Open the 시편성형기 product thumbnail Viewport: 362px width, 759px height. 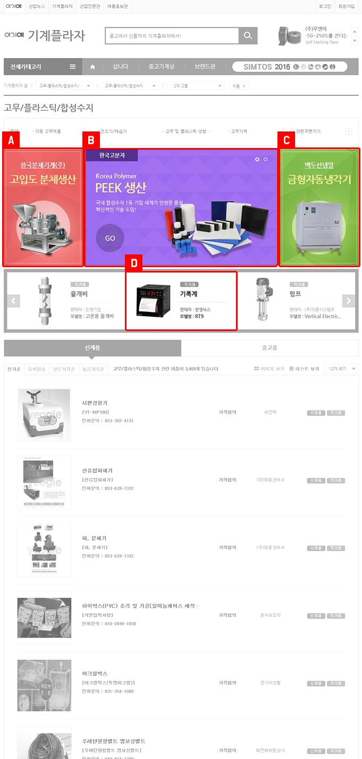tap(44, 415)
